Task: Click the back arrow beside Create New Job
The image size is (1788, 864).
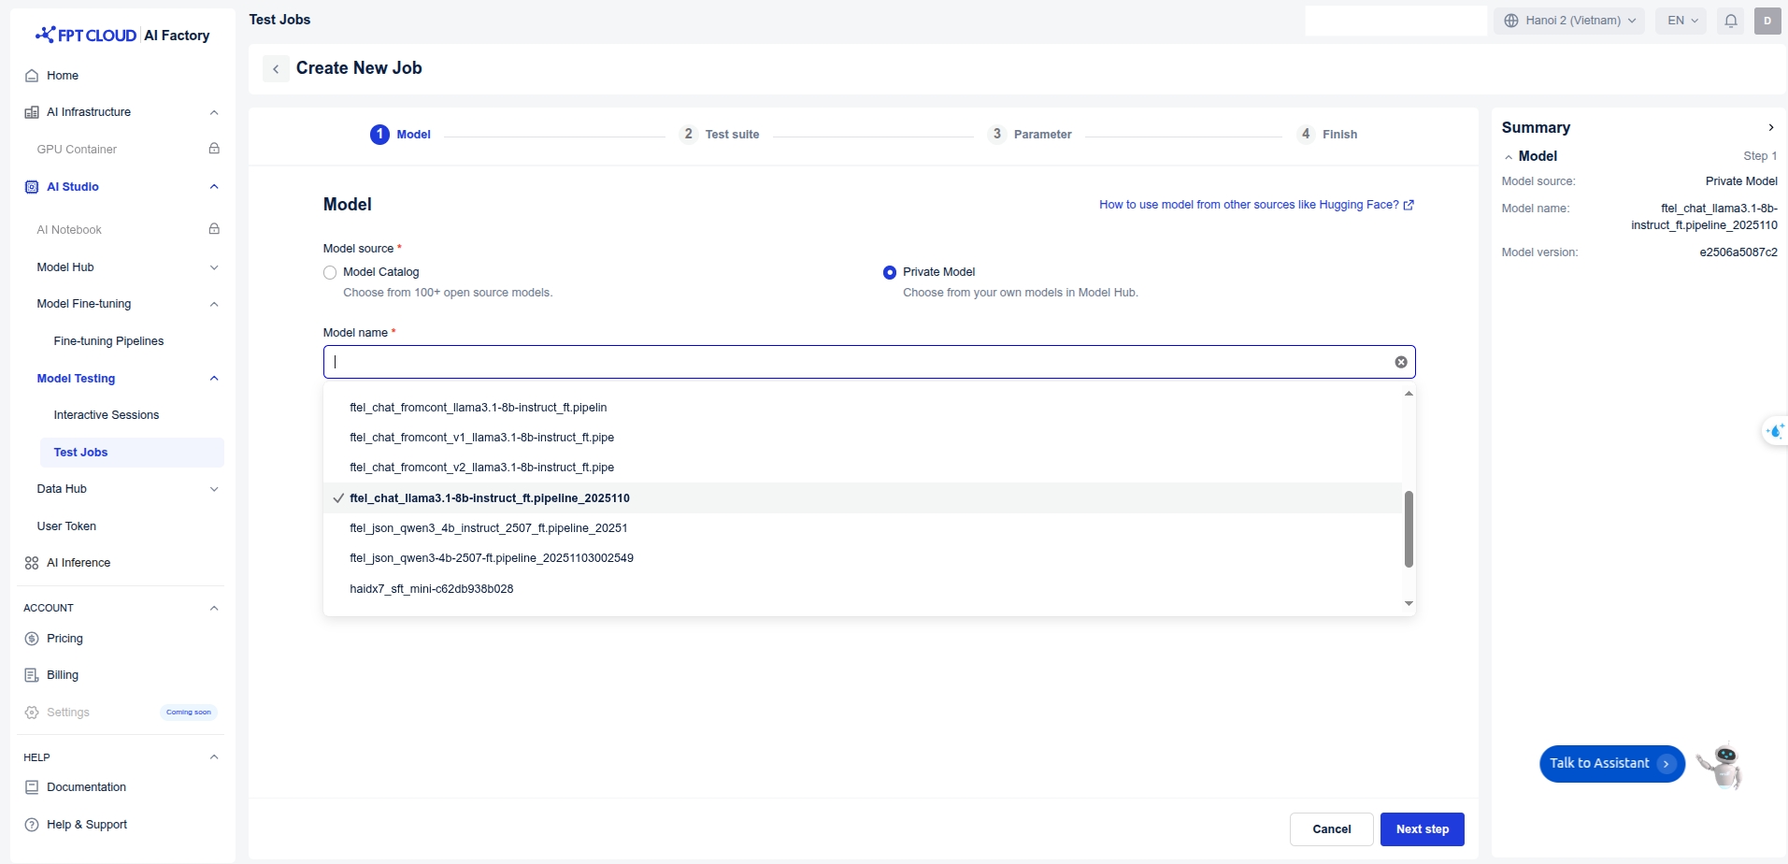Action: point(276,69)
